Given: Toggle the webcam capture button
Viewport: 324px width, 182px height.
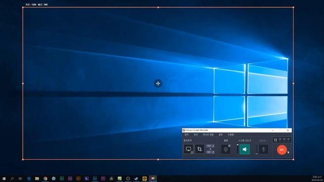Looking at the screenshot, I should (x=226, y=149).
